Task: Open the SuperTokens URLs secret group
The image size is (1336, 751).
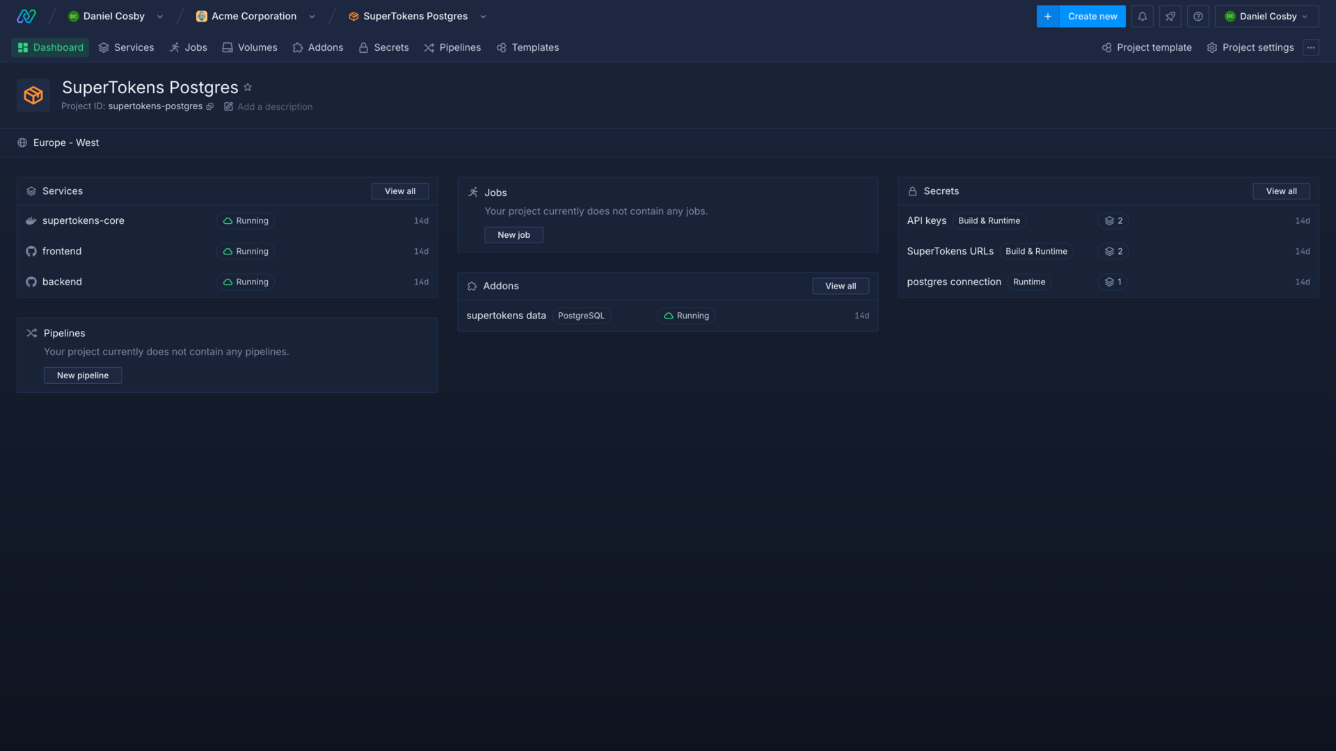Action: pos(1108,252)
